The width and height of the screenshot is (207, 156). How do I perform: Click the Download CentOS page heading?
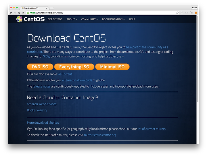click(x=66, y=38)
